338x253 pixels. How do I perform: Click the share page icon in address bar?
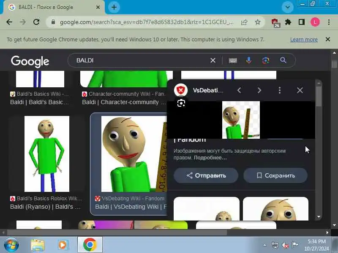tap(244, 22)
